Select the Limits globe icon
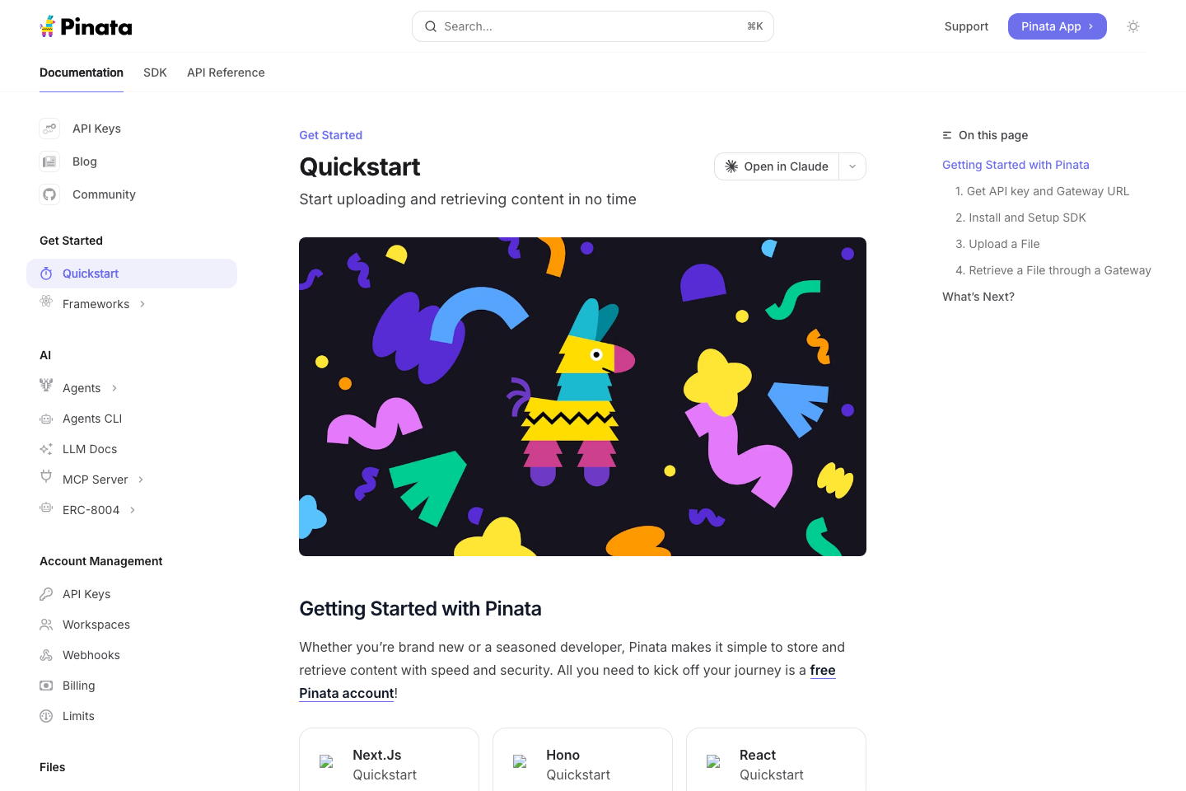Viewport: 1186px width, 791px height. 46,716
